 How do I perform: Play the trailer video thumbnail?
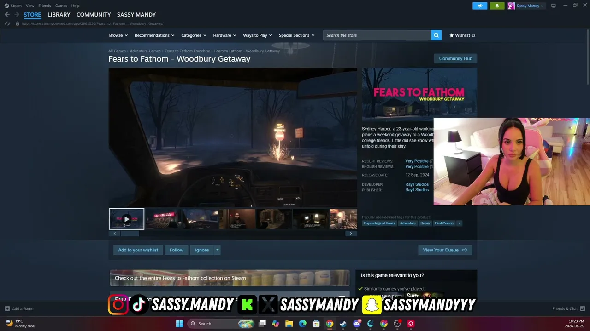click(x=126, y=219)
